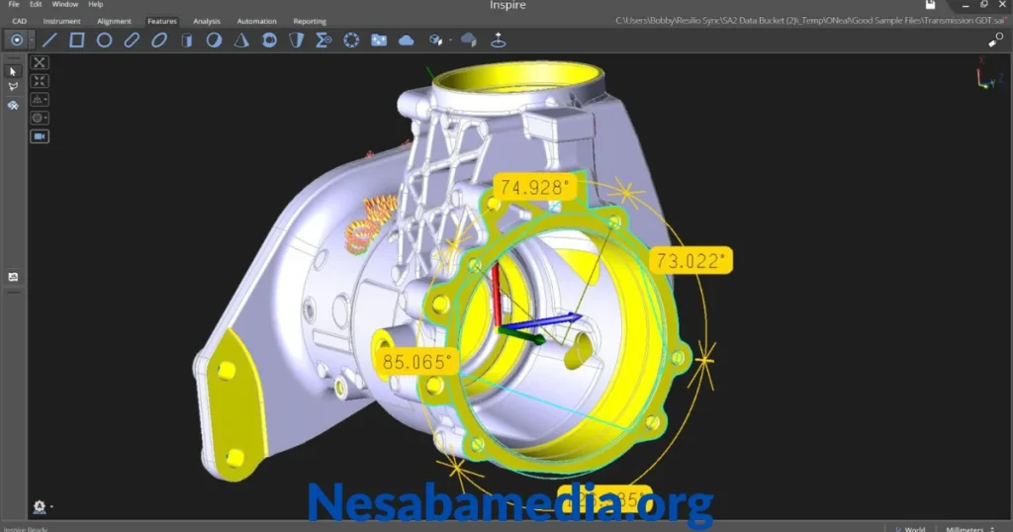
Task: Click the file path text in header
Action: point(809,21)
